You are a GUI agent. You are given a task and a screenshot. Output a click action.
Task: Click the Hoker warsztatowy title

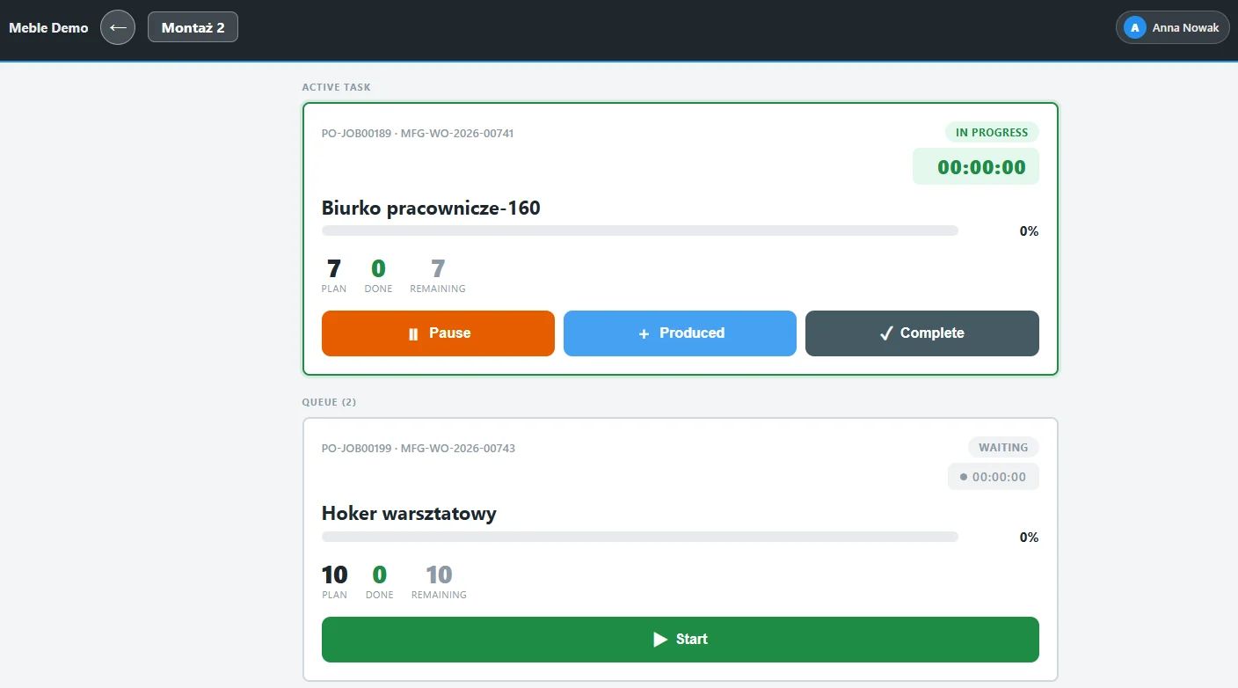tap(409, 514)
